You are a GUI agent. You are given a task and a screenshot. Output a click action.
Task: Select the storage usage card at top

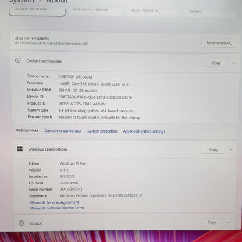tap(37, 11)
